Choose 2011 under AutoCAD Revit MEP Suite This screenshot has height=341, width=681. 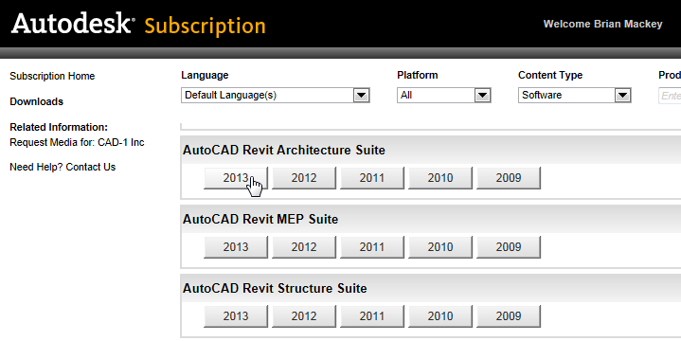pos(372,247)
